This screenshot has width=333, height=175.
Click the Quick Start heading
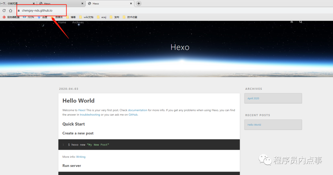click(73, 124)
